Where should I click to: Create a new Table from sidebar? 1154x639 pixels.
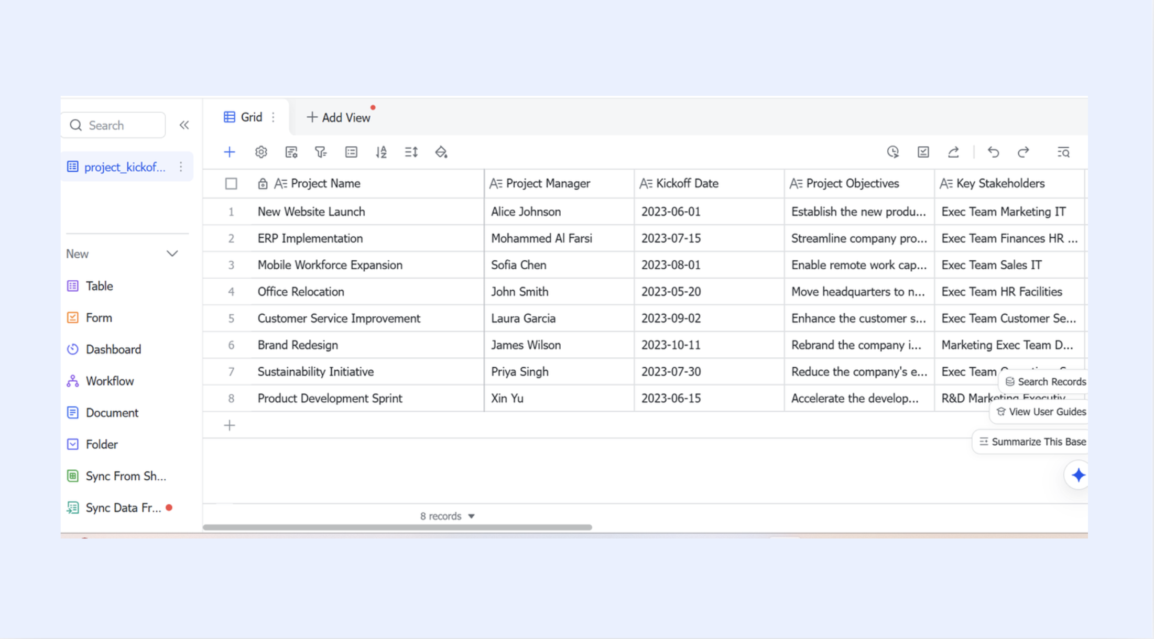[90, 286]
